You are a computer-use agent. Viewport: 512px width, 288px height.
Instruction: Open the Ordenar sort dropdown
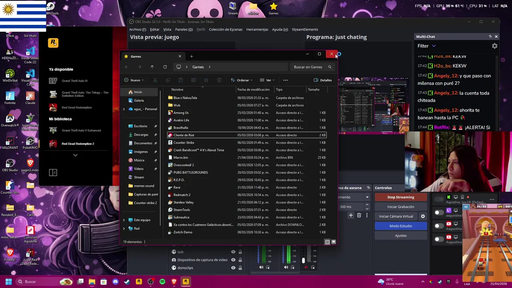(x=241, y=80)
